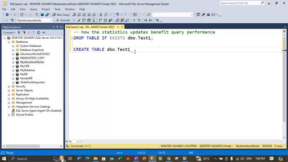Click the Parse query checkmark icon
This screenshot has height=162, width=288.
(79, 20)
